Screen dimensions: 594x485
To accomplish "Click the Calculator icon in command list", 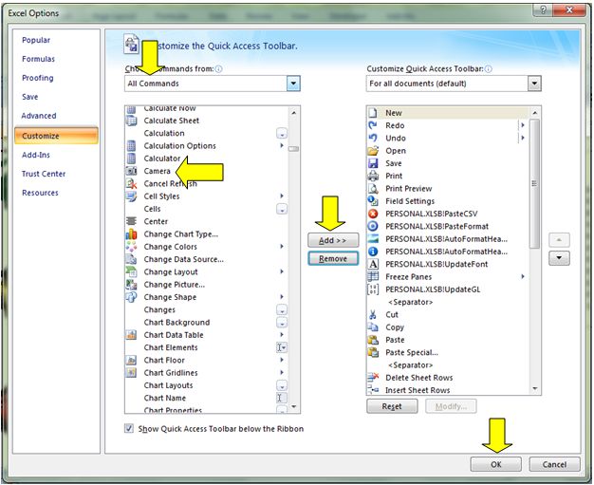I will coord(132,158).
